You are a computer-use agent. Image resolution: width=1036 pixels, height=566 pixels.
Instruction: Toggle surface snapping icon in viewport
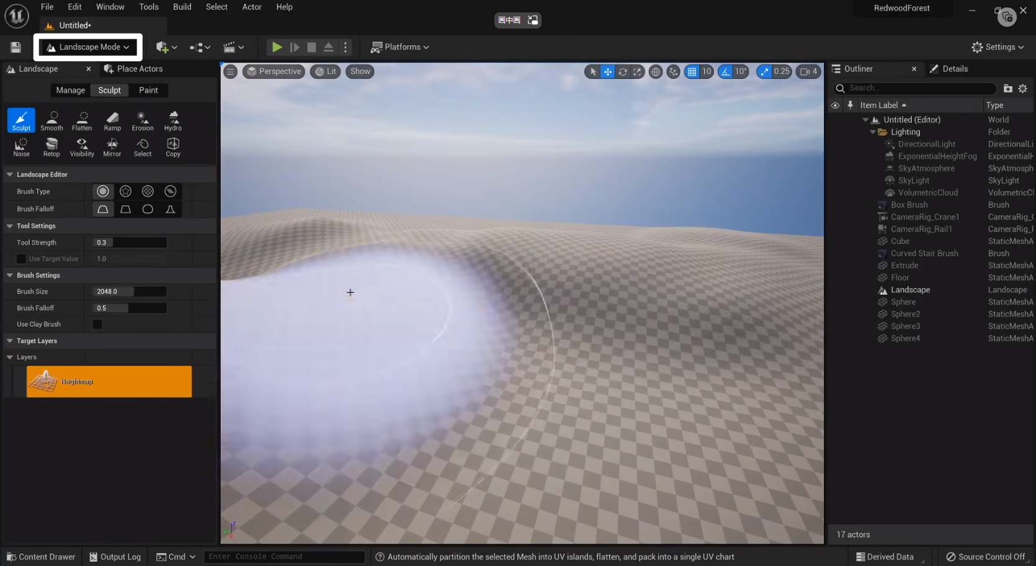(674, 71)
